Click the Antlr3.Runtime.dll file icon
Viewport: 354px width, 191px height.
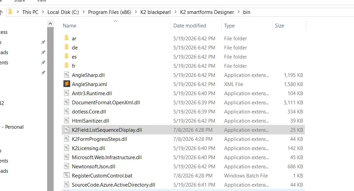point(66,93)
